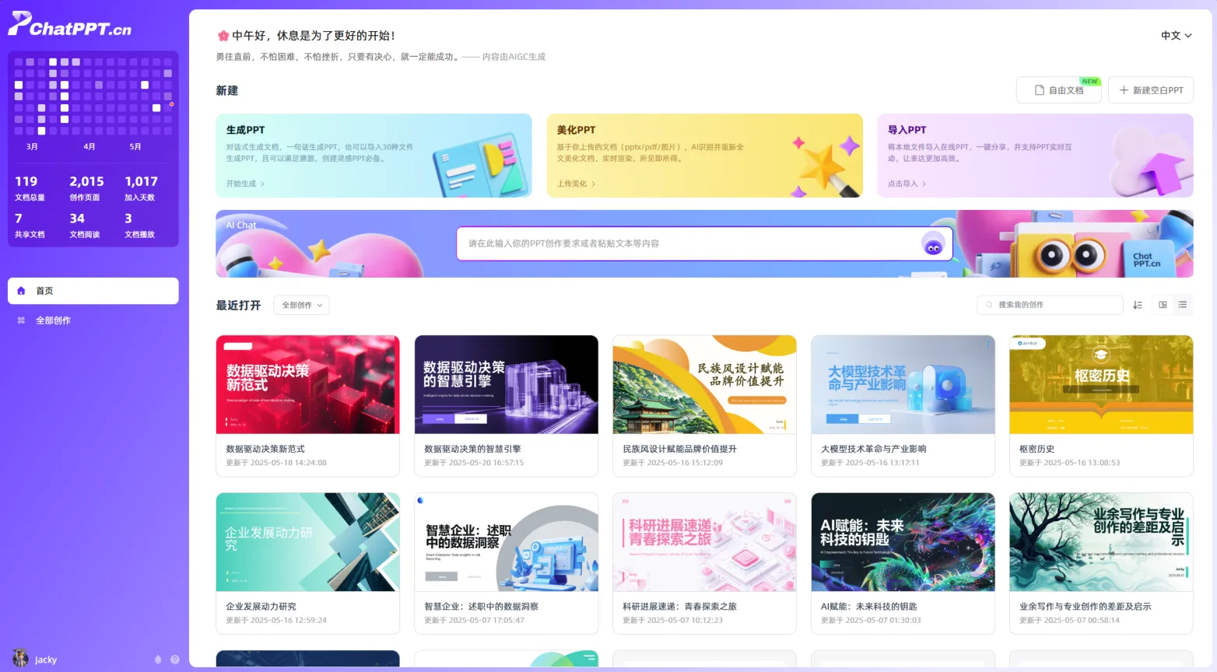
Task: Click the 上传美化 link
Action: point(576,184)
